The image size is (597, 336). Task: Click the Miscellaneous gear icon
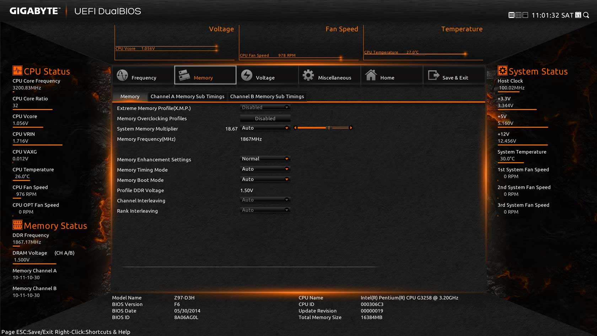[x=308, y=75]
